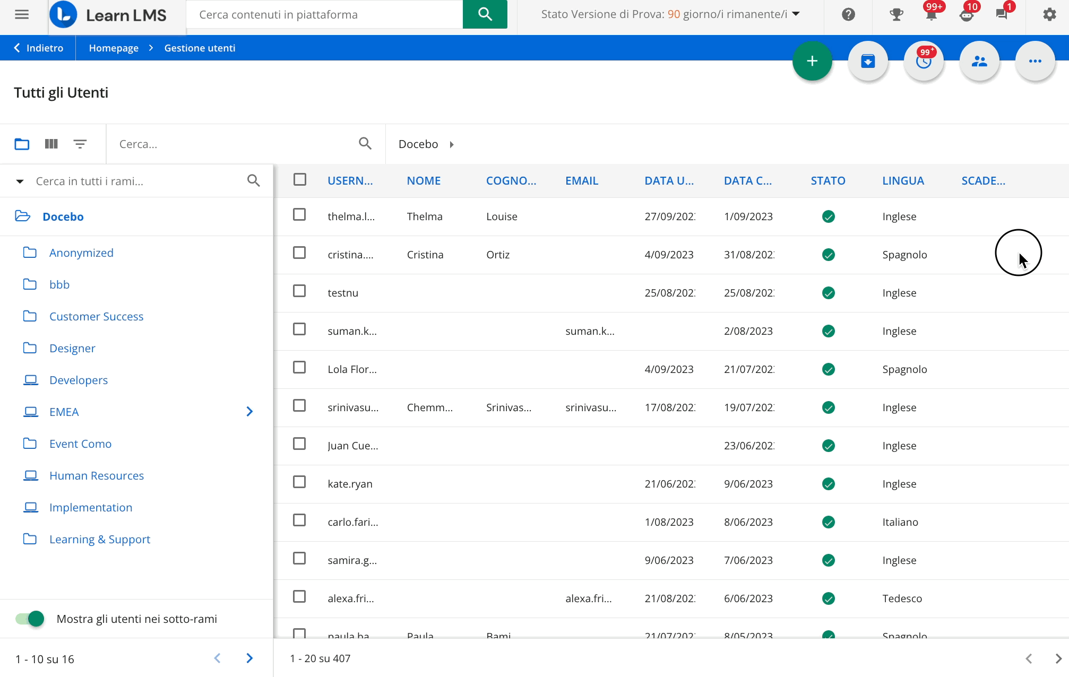Toggle Mostra gli utenti nei sotto-rami switch

[x=30, y=619]
